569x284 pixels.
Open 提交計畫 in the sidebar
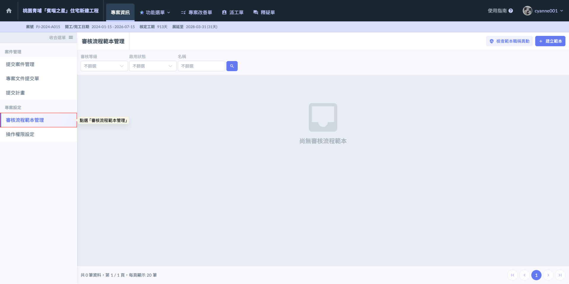coord(39,93)
